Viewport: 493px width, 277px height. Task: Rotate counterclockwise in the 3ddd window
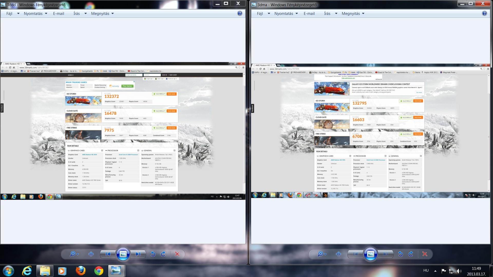coord(153,254)
